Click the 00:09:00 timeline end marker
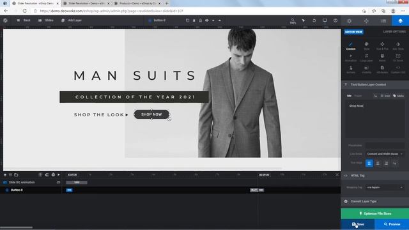The height and width of the screenshot is (230, 409). (x=264, y=174)
